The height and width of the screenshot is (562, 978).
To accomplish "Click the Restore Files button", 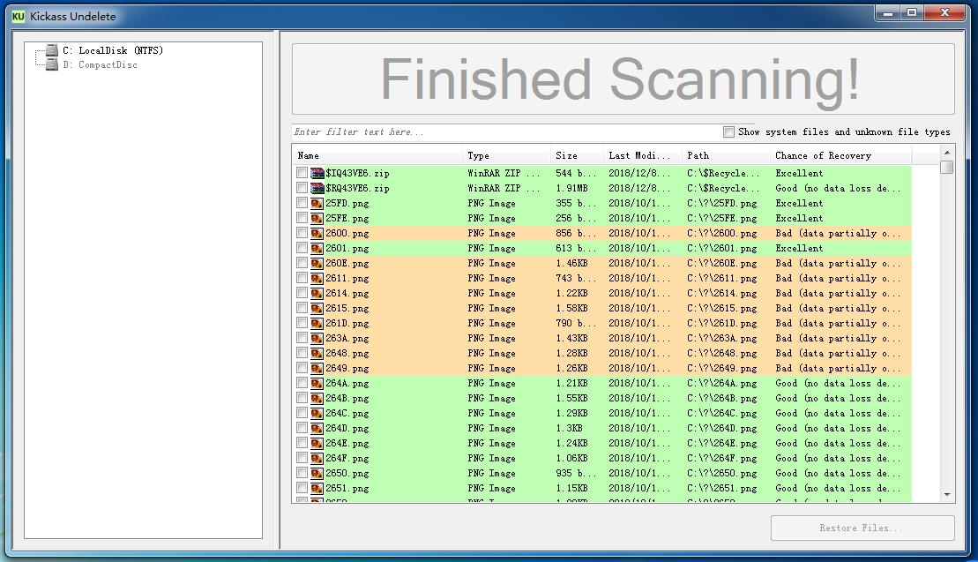I will (x=862, y=528).
